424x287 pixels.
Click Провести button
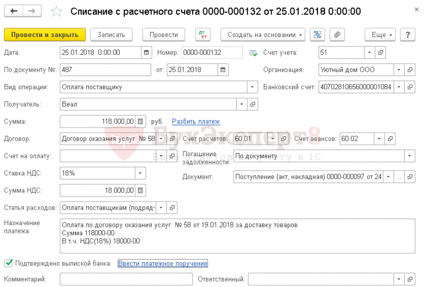pos(163,35)
